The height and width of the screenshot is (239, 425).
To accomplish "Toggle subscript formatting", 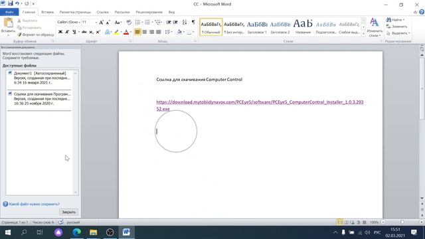I will [92, 32].
